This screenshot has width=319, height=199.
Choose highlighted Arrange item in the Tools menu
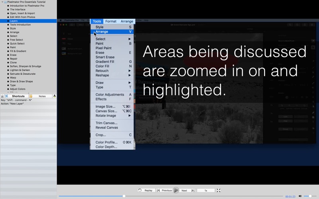pos(112,32)
